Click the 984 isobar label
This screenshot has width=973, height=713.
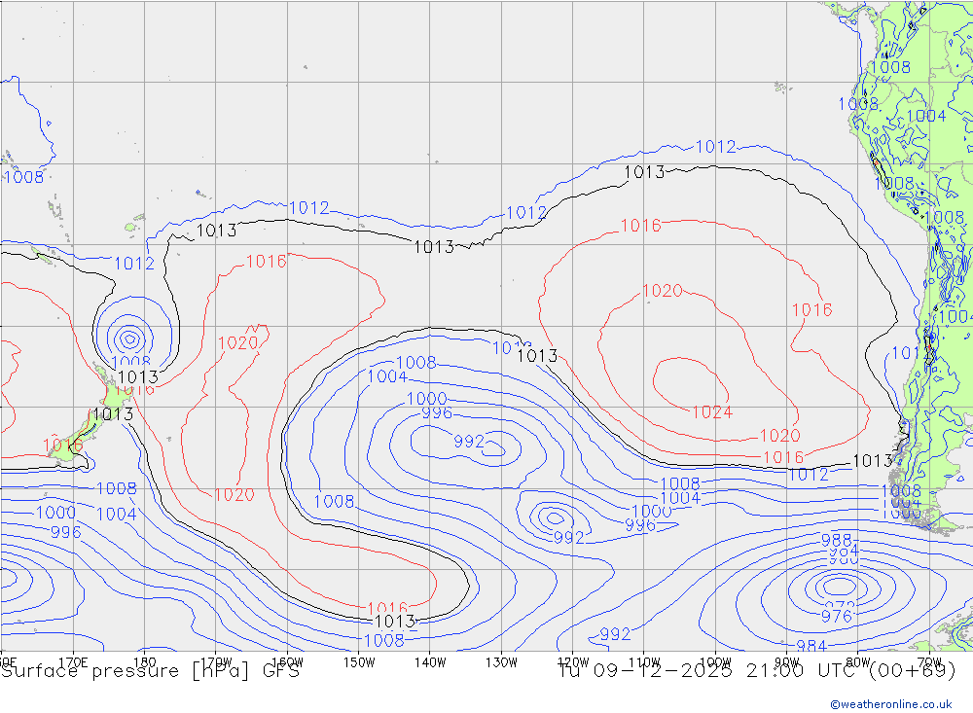coord(811,646)
